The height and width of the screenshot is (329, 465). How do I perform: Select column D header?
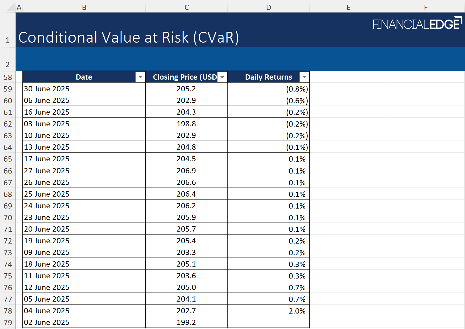pos(268,7)
